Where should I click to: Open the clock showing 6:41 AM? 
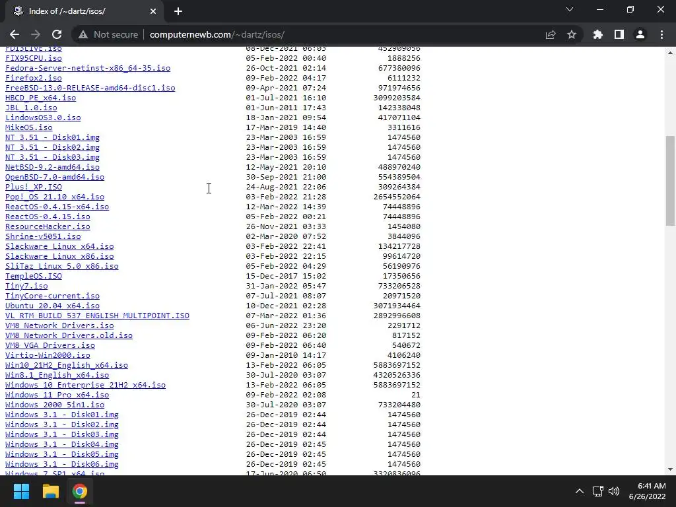point(647,491)
